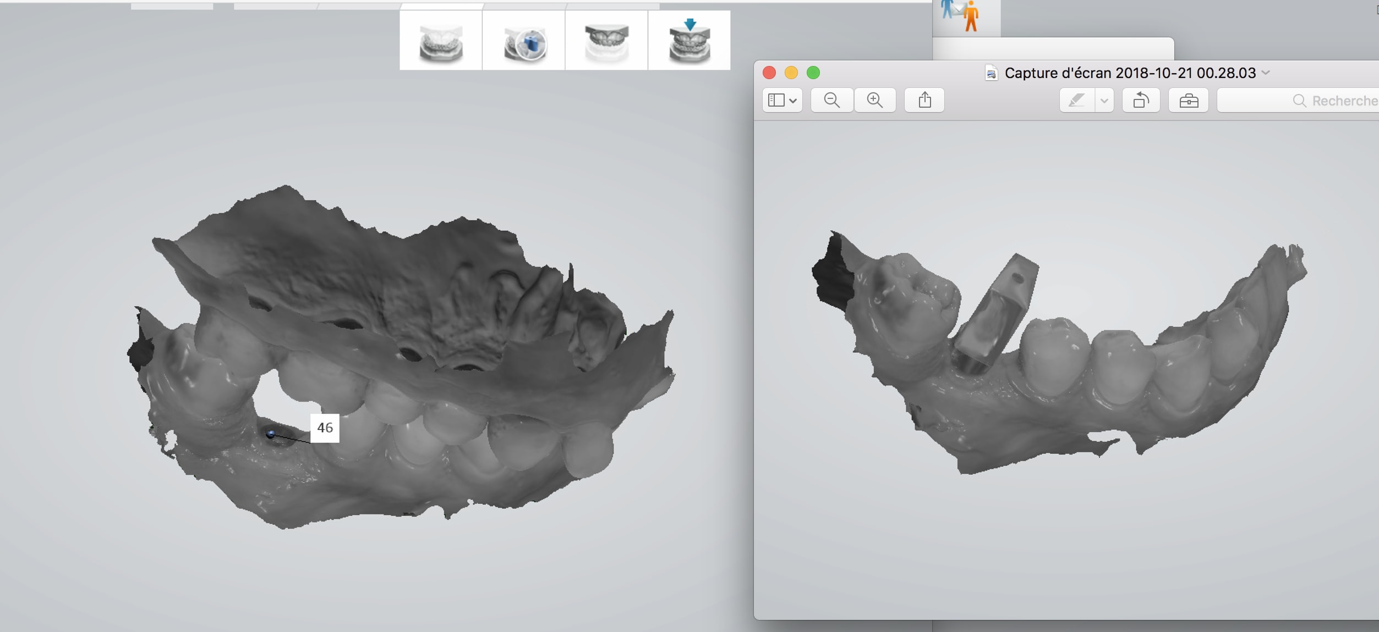This screenshot has width=1379, height=632.
Task: Zoom out in the Preview window
Action: (x=831, y=100)
